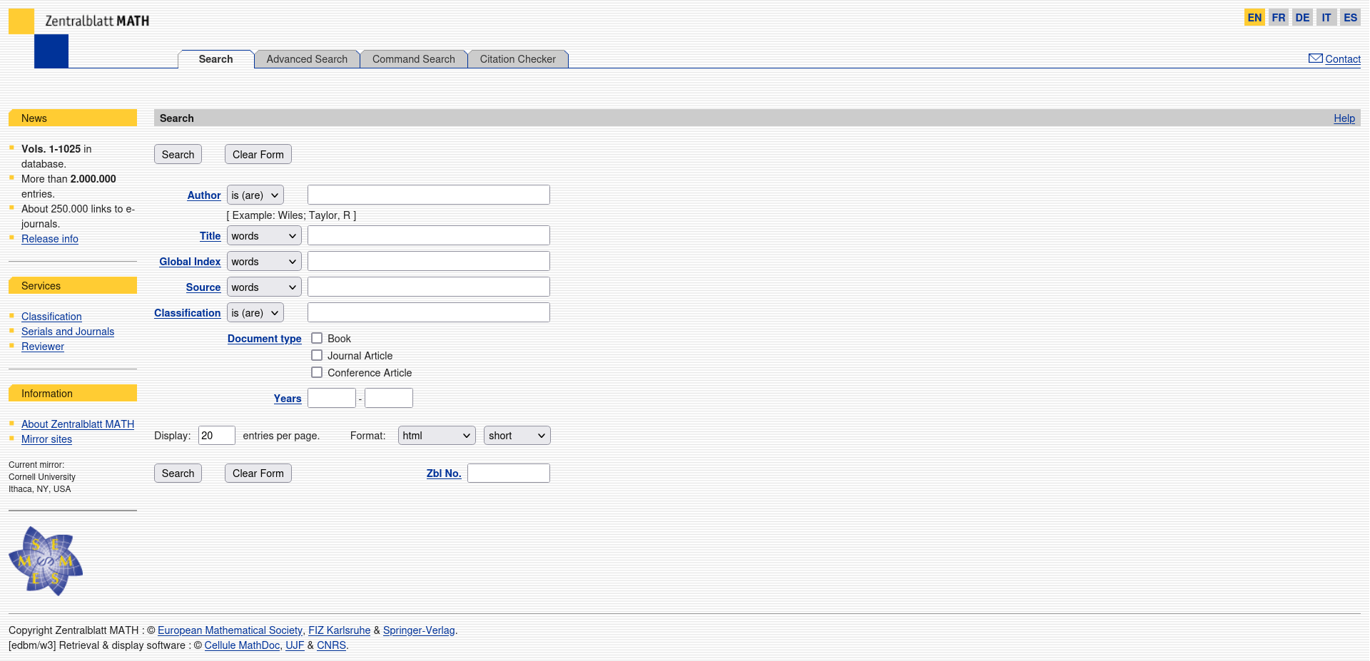Viewport: 1370px width, 661px height.
Task: Click the Zbl No. link
Action: tap(444, 473)
